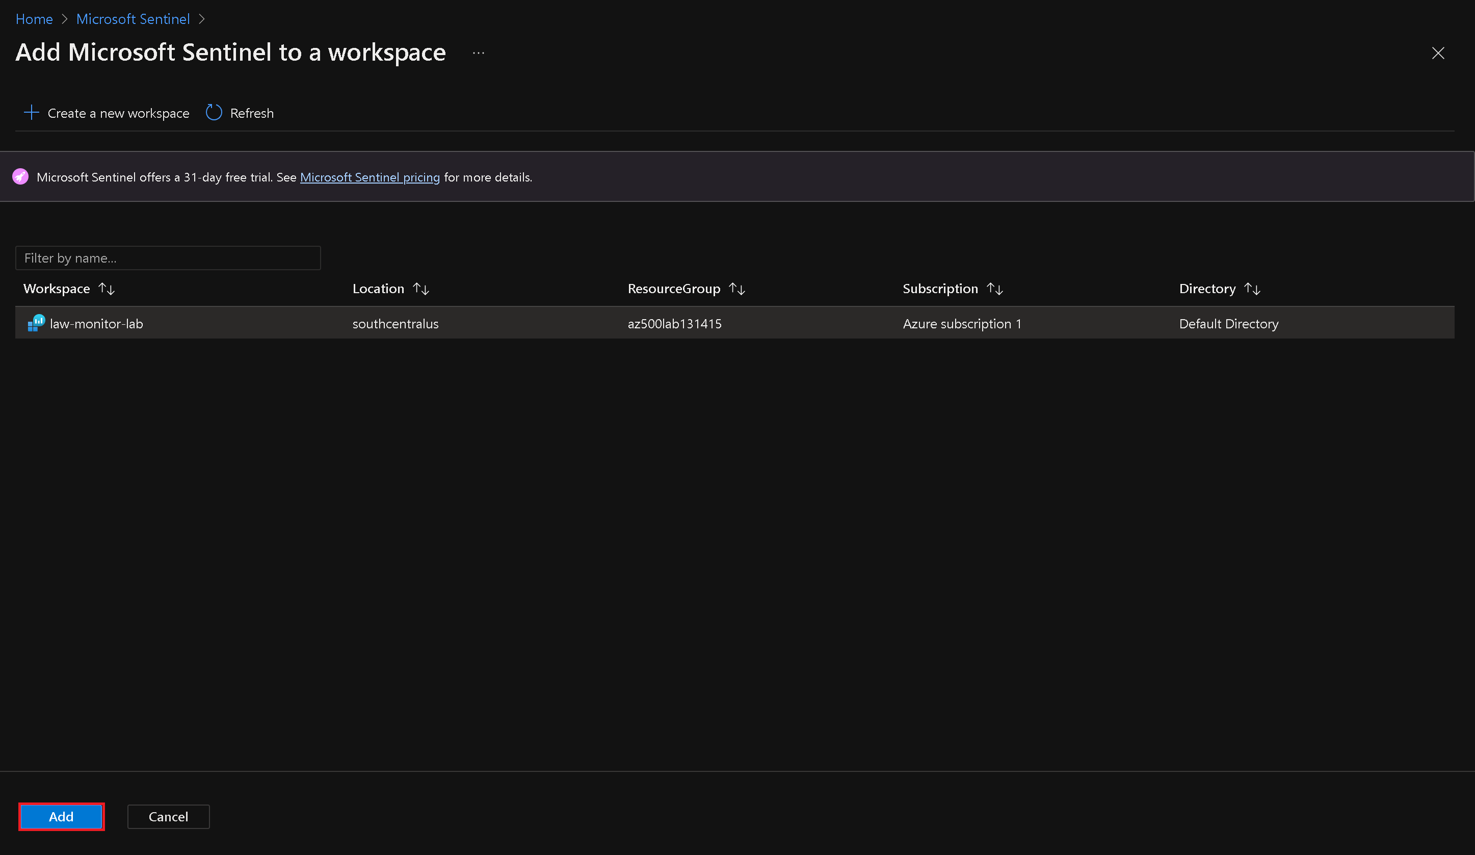Screen dimensions: 1475x855
Task: Click the Home breadcrumb menu item
Action: click(x=34, y=18)
